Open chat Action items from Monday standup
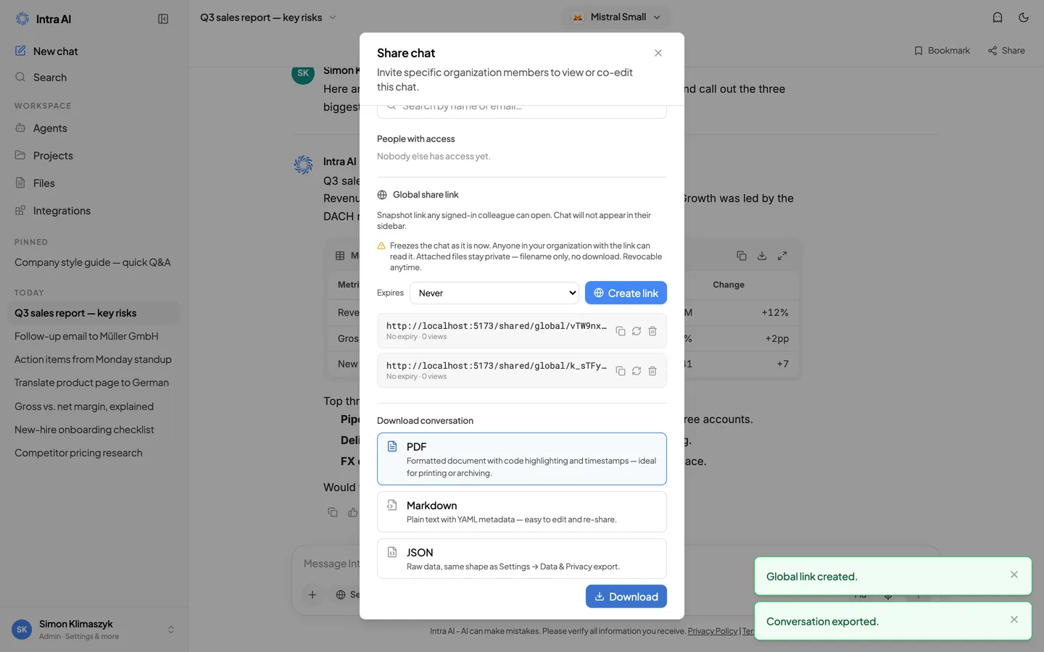Image resolution: width=1044 pixels, height=652 pixels. coord(94,359)
